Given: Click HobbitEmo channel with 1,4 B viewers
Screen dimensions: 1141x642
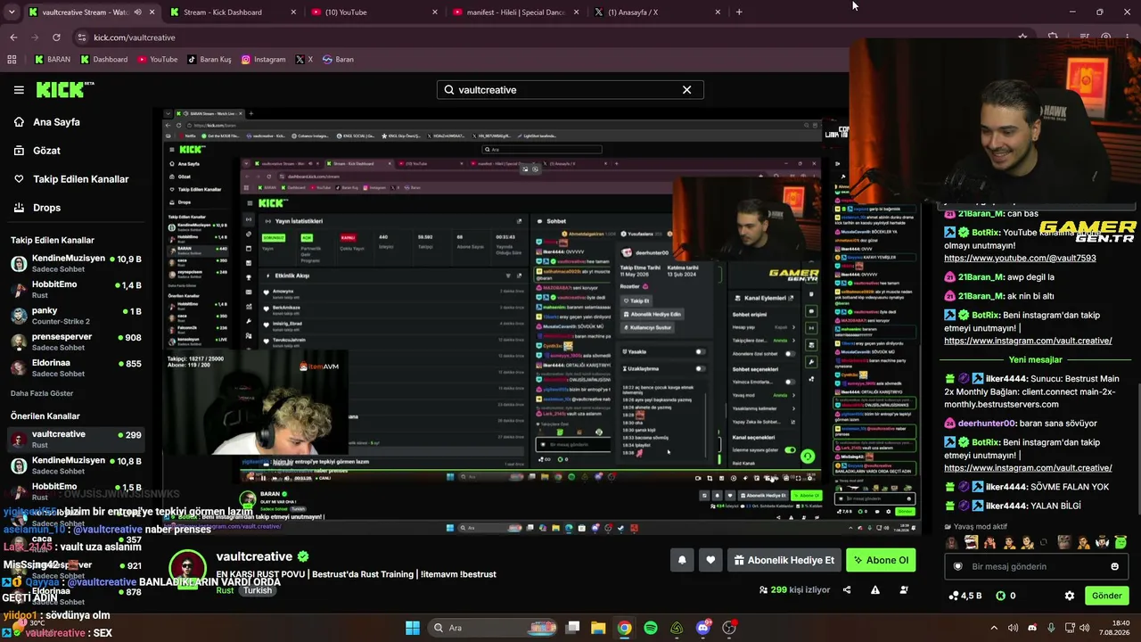Looking at the screenshot, I should coord(76,289).
